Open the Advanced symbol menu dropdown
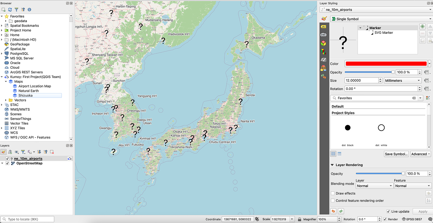433x223 pixels. [x=421, y=154]
